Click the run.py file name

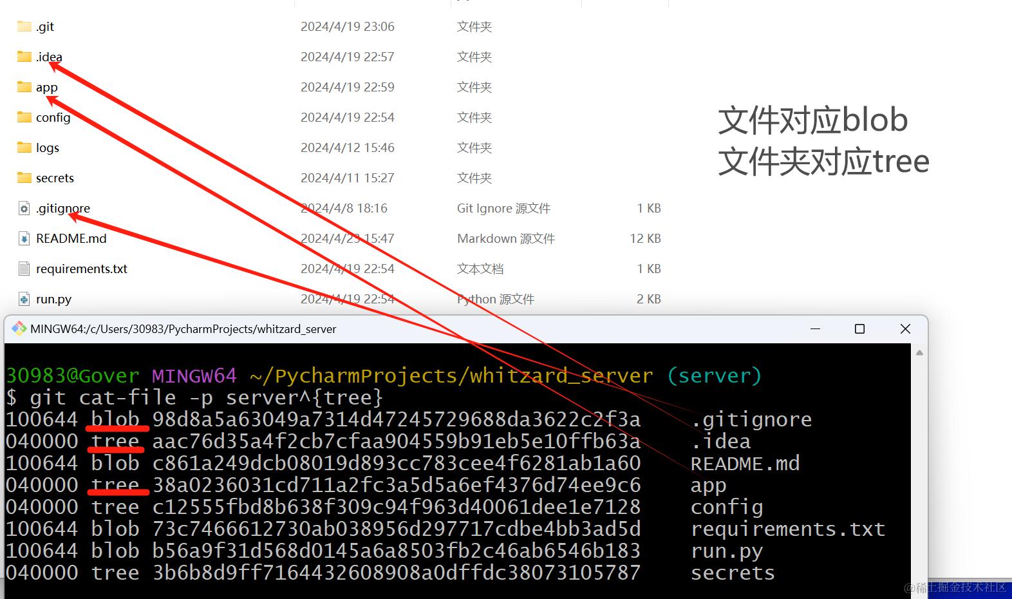(x=53, y=299)
